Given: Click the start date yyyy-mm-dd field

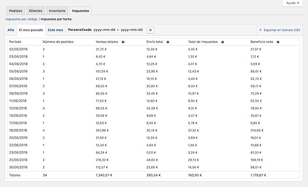Looking at the screenshot, I should pyautogui.click(x=104, y=30).
